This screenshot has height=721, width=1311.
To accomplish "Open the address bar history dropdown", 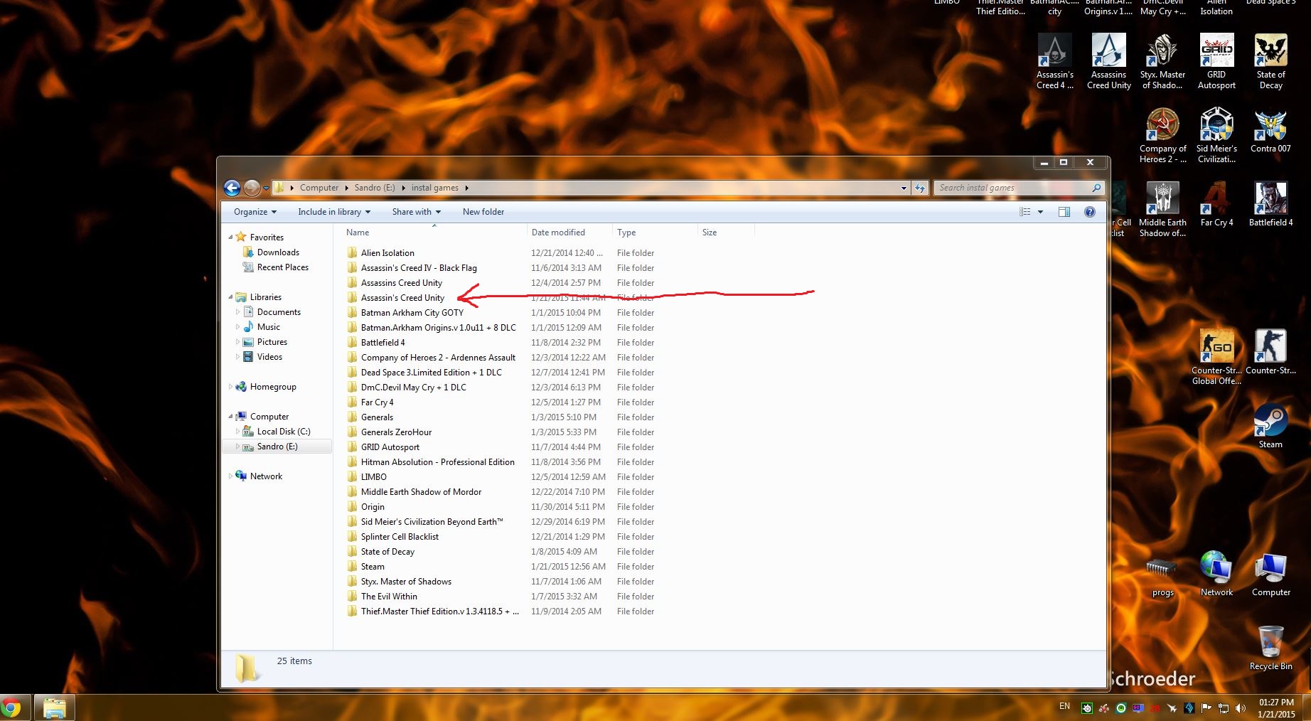I will pos(904,188).
